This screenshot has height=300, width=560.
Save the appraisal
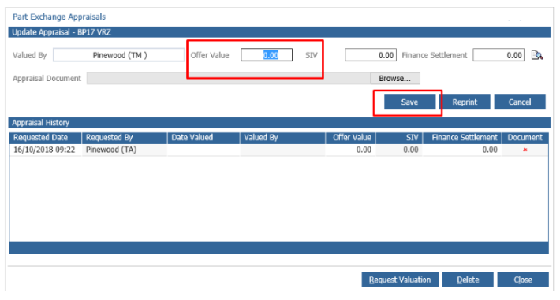tap(409, 102)
